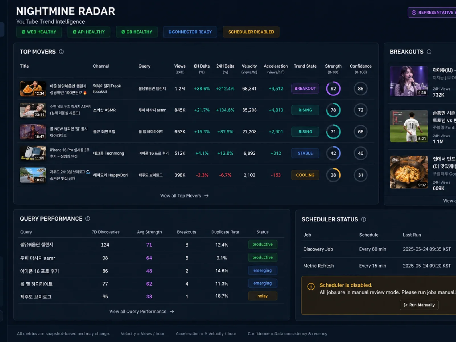
Task: Click the Representative button's circular icon
Action: pyautogui.click(x=414, y=13)
